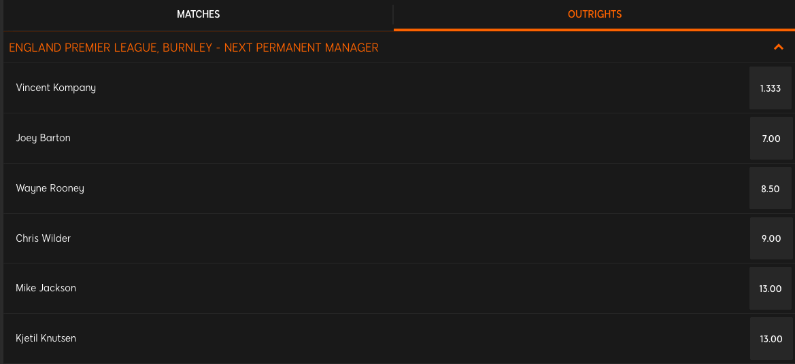The height and width of the screenshot is (364, 795).
Task: Click the Chris Wilder name
Action: coord(43,238)
